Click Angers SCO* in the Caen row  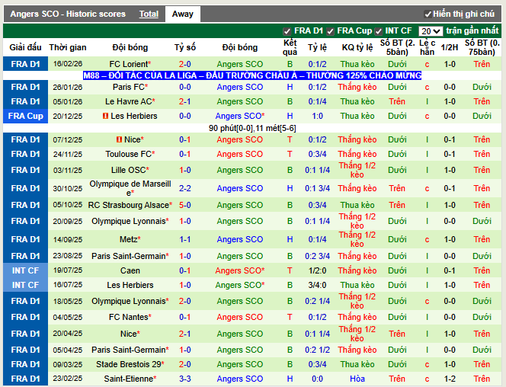[240, 270]
